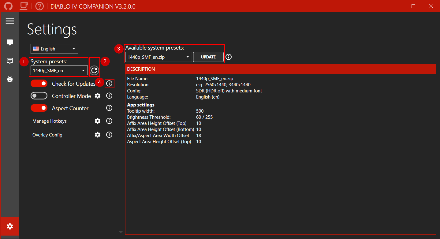Open the Available system presets dropdown
Viewport: 440px width, 239px height.
158,57
